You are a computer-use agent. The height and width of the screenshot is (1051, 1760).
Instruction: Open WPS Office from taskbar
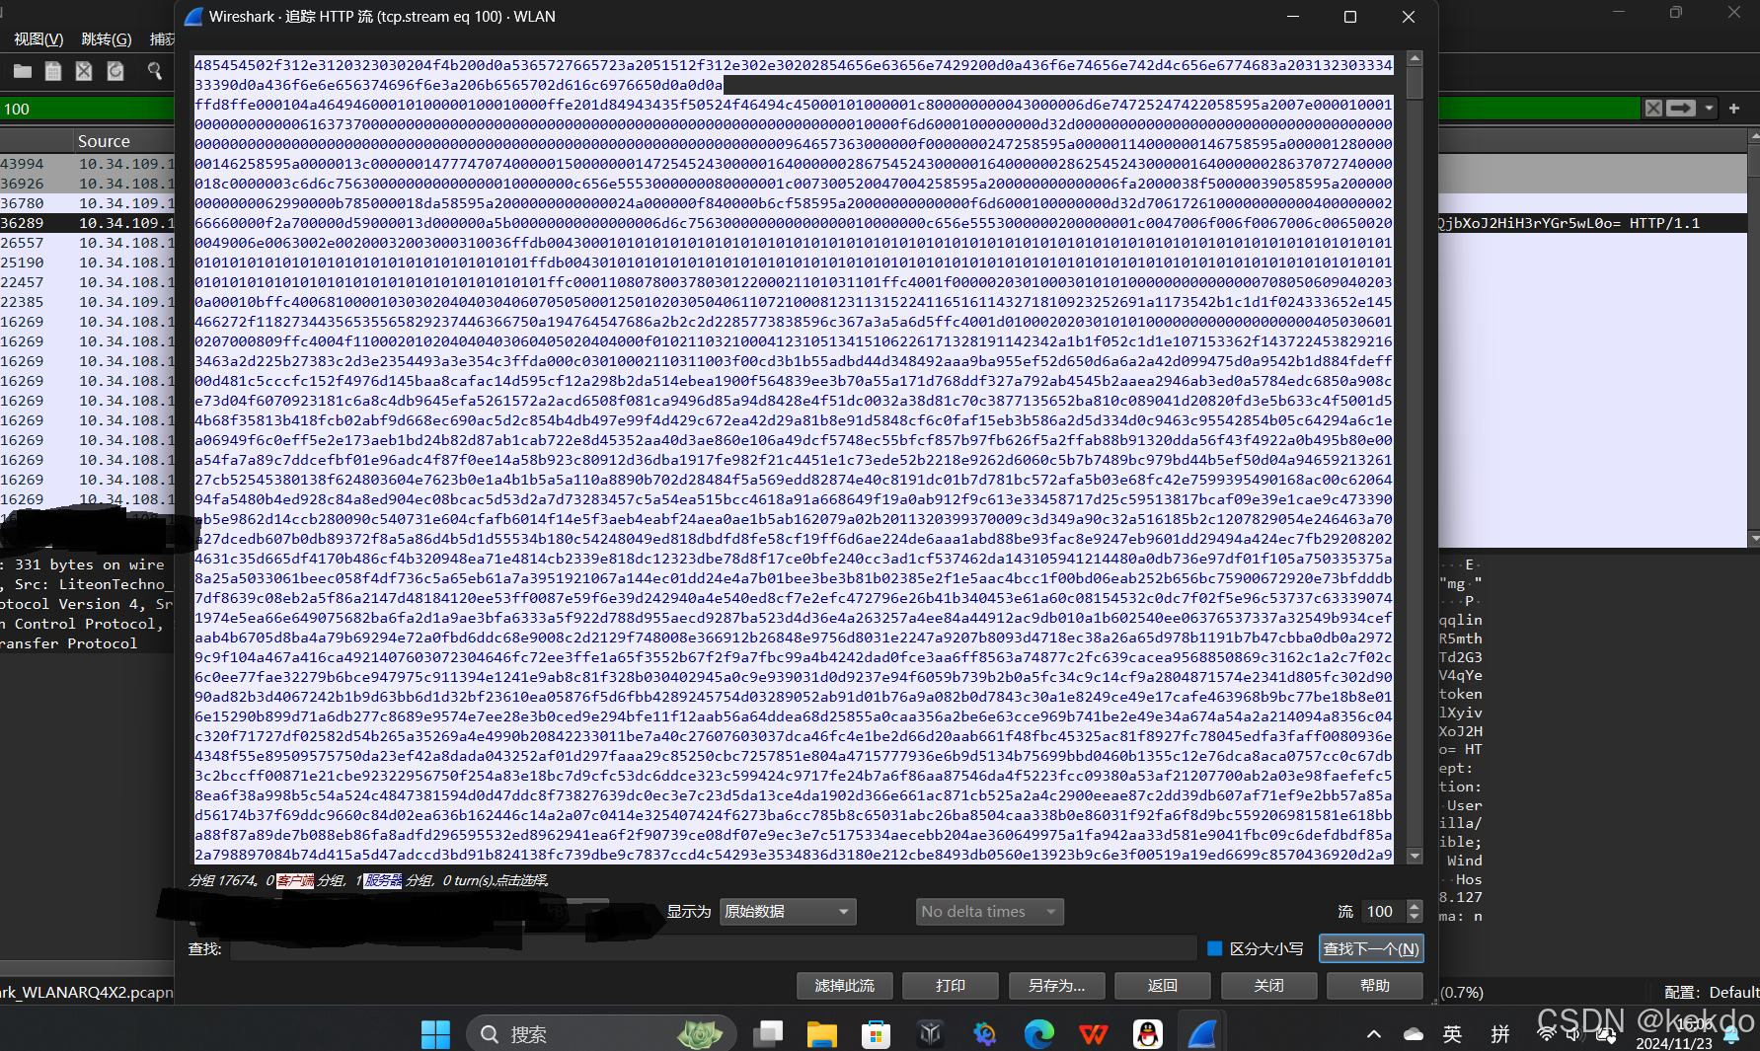pos(1093,1034)
